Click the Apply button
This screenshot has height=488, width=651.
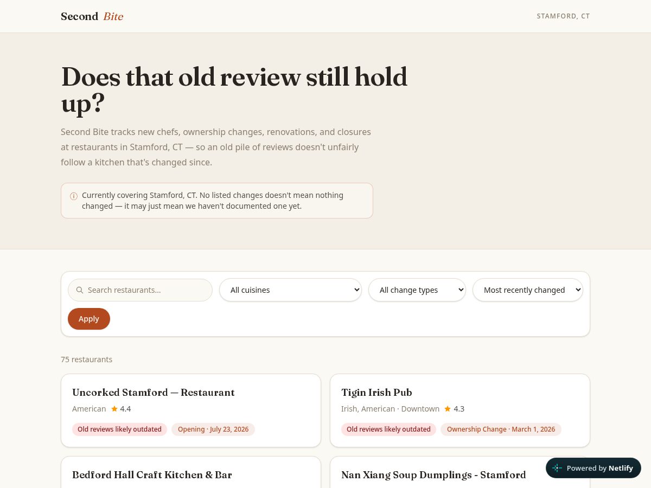click(89, 319)
